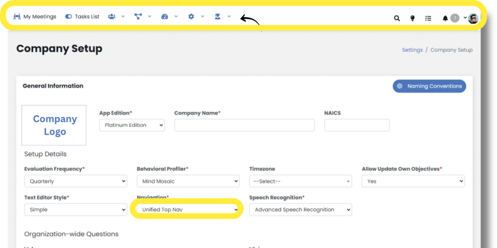The height and width of the screenshot is (248, 497).
Task: Expand the Evaluation Frequency dropdown
Action: [76, 181]
